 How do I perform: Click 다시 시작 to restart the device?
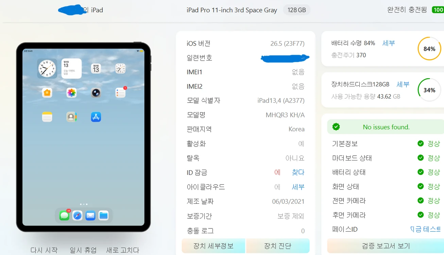coord(44,250)
